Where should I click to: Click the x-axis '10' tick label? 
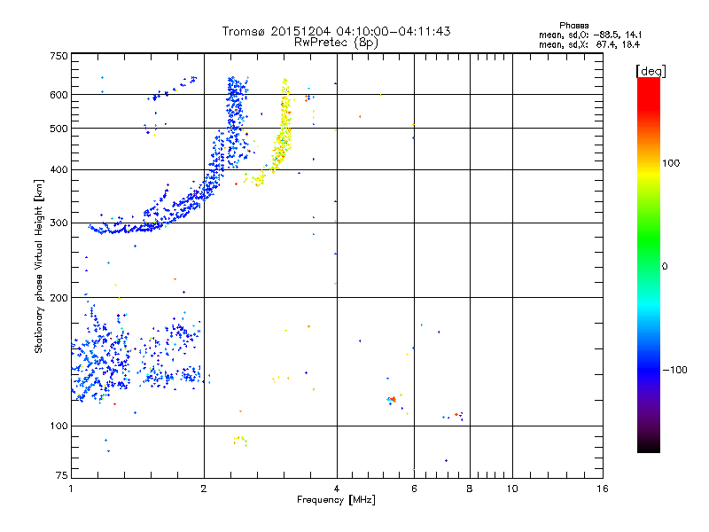[x=512, y=489]
